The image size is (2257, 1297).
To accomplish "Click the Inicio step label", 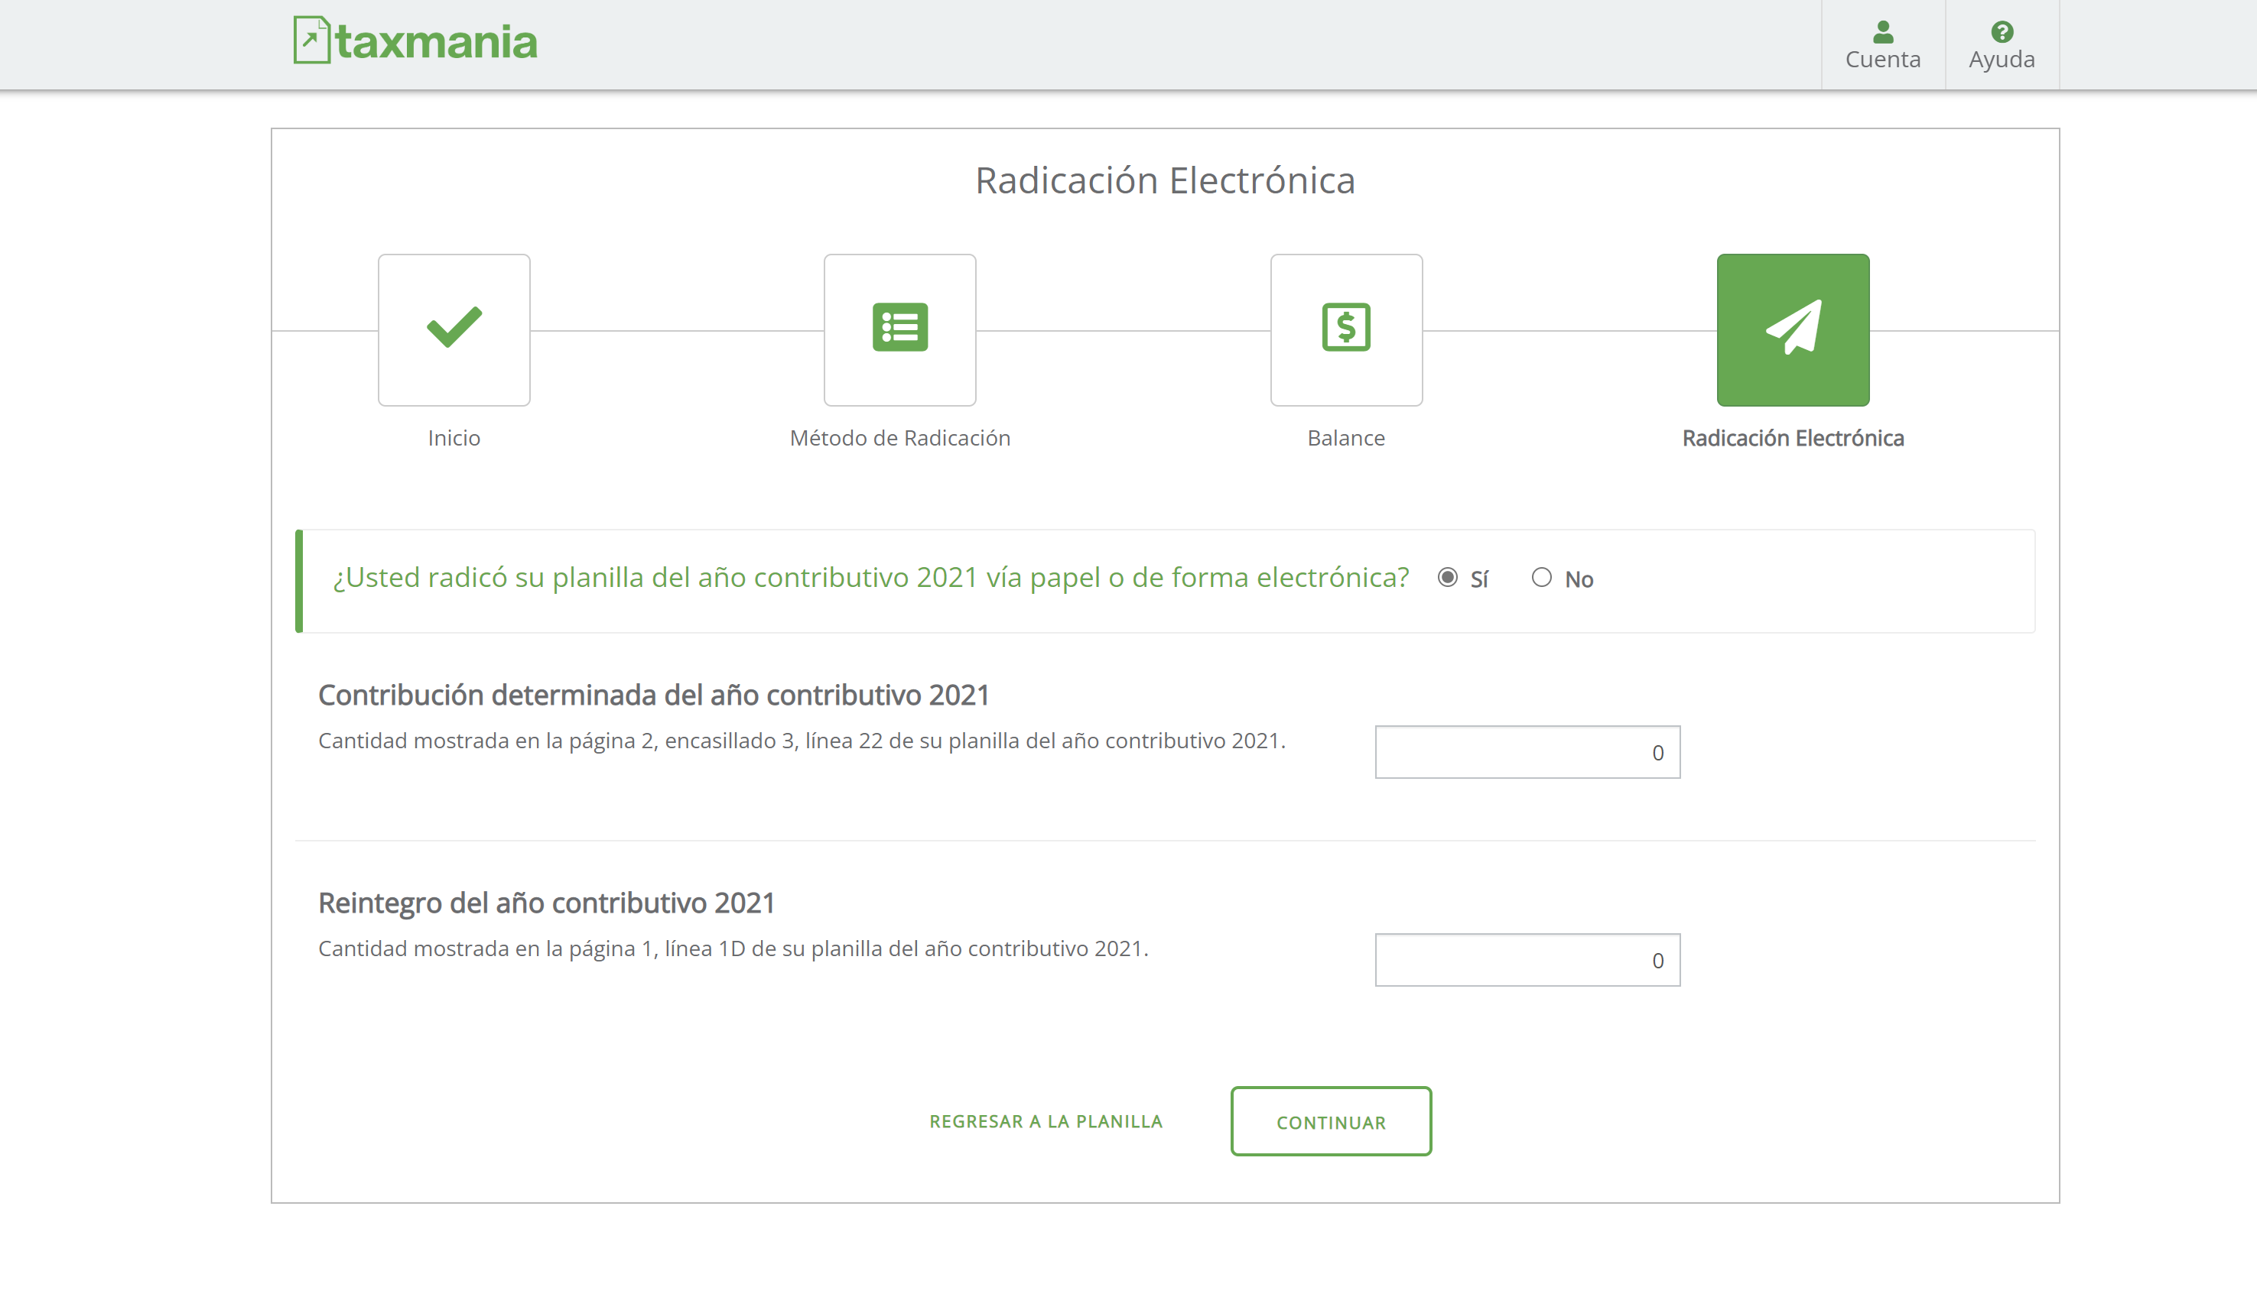I will [x=454, y=437].
